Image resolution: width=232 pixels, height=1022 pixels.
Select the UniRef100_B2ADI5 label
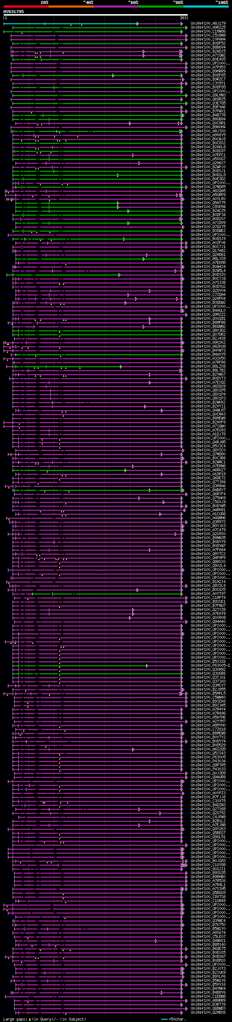pyautogui.click(x=208, y=51)
